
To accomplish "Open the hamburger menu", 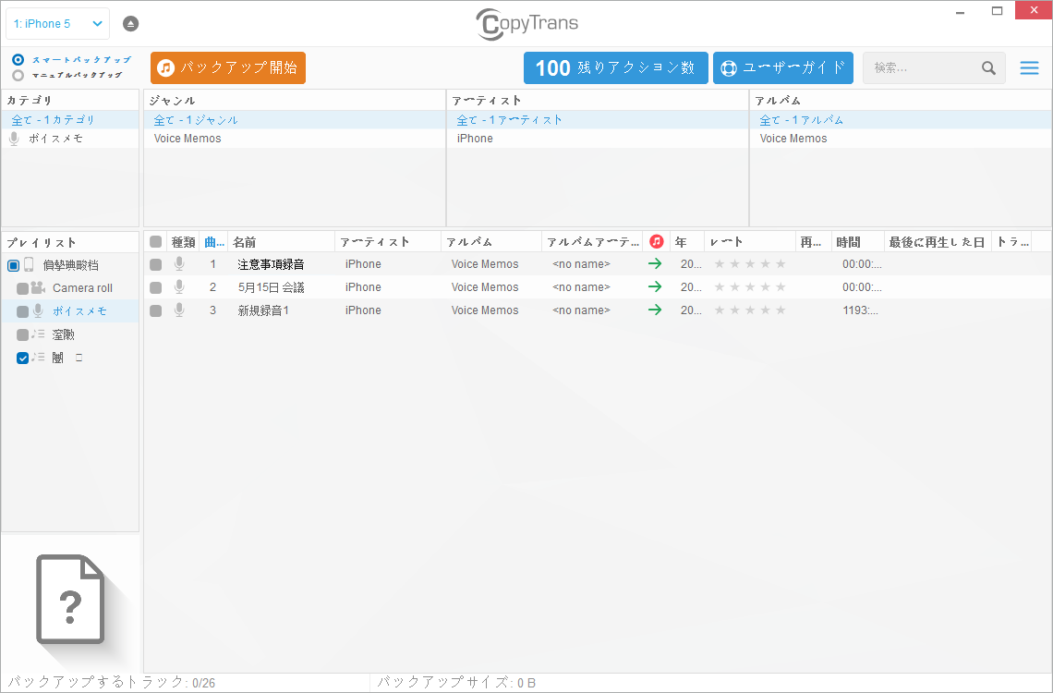I will point(1030,67).
